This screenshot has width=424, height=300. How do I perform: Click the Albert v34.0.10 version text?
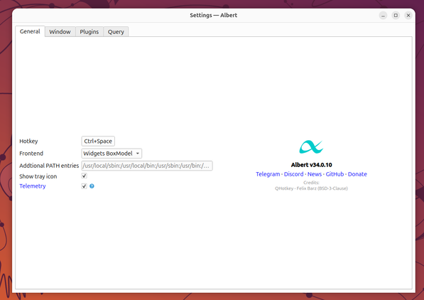[x=311, y=165]
